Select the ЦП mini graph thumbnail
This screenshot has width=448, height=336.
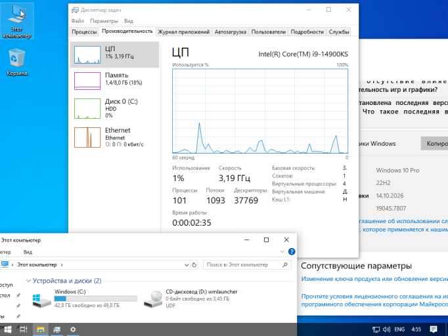pyautogui.click(x=87, y=54)
